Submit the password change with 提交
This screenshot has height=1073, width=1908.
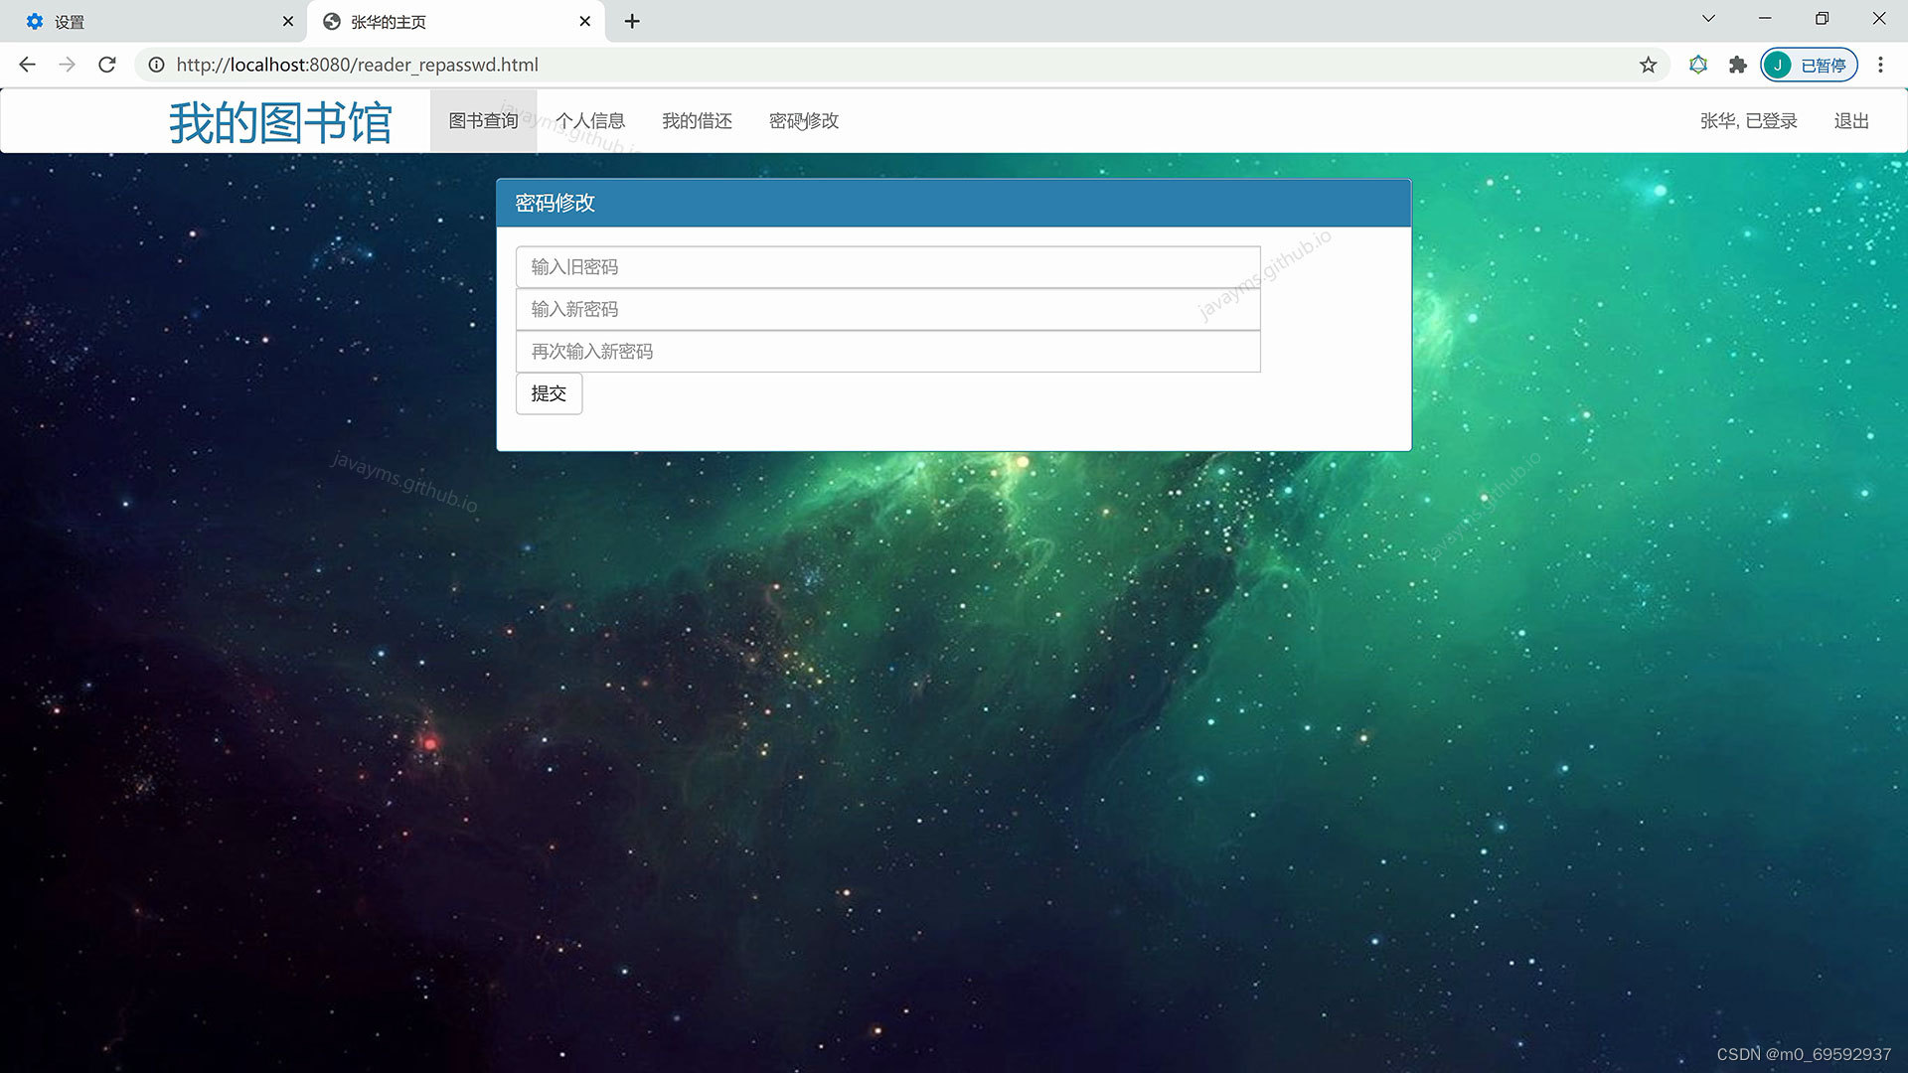(549, 393)
